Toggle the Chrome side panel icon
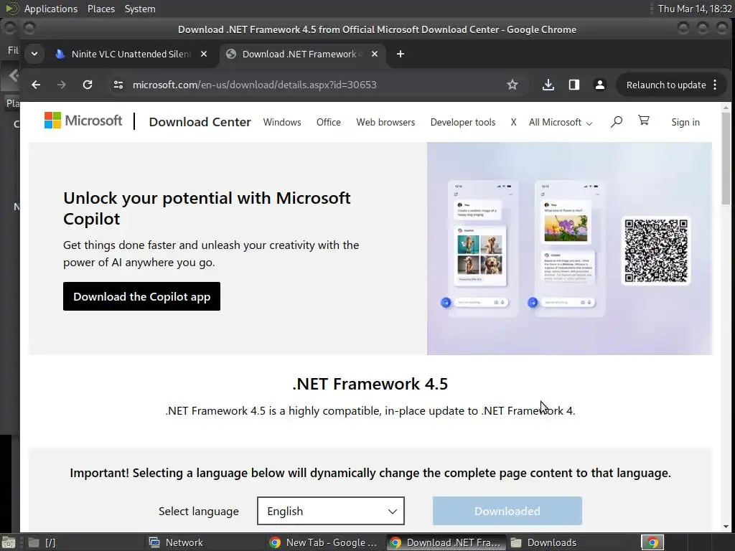 (574, 85)
